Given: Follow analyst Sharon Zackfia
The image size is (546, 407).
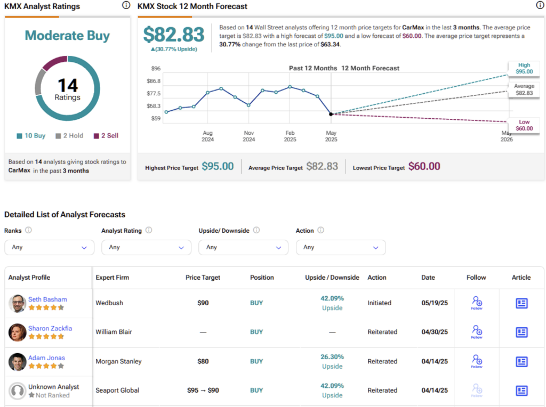Looking at the screenshot, I should (x=477, y=332).
